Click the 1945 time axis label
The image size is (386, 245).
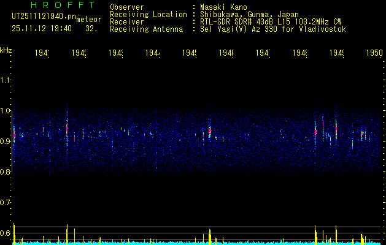coord(190,53)
